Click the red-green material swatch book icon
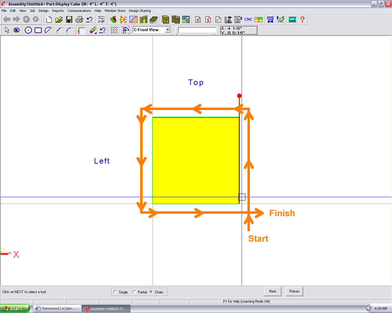The width and height of the screenshot is (392, 313). click(113, 20)
